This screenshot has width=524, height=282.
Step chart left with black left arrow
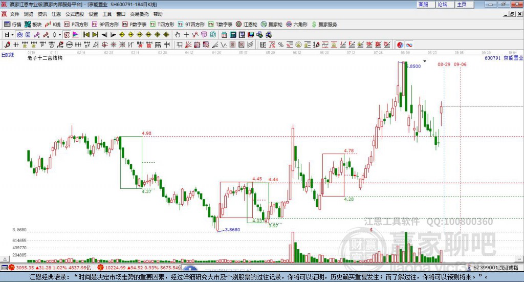click(104, 35)
